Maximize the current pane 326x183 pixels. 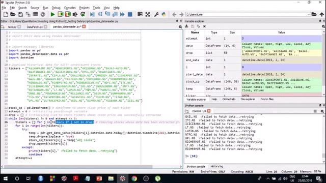point(140,14)
